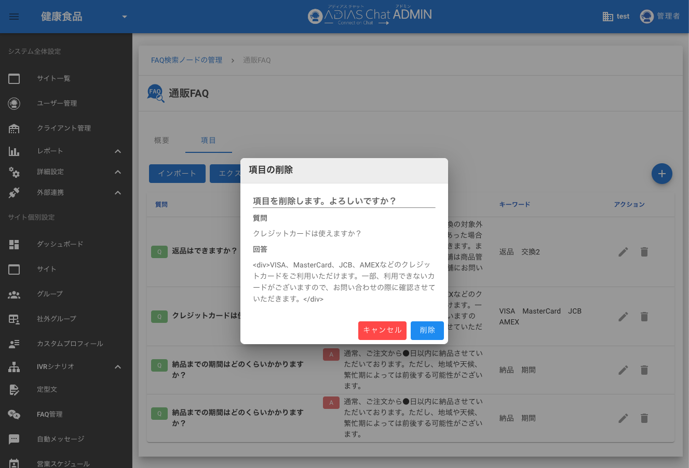Switch to the 概要 tab

[x=161, y=140]
